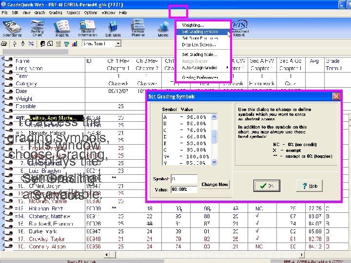Select student Burke, Mark row
Screen dimensions: 351x263
pos(43,231)
